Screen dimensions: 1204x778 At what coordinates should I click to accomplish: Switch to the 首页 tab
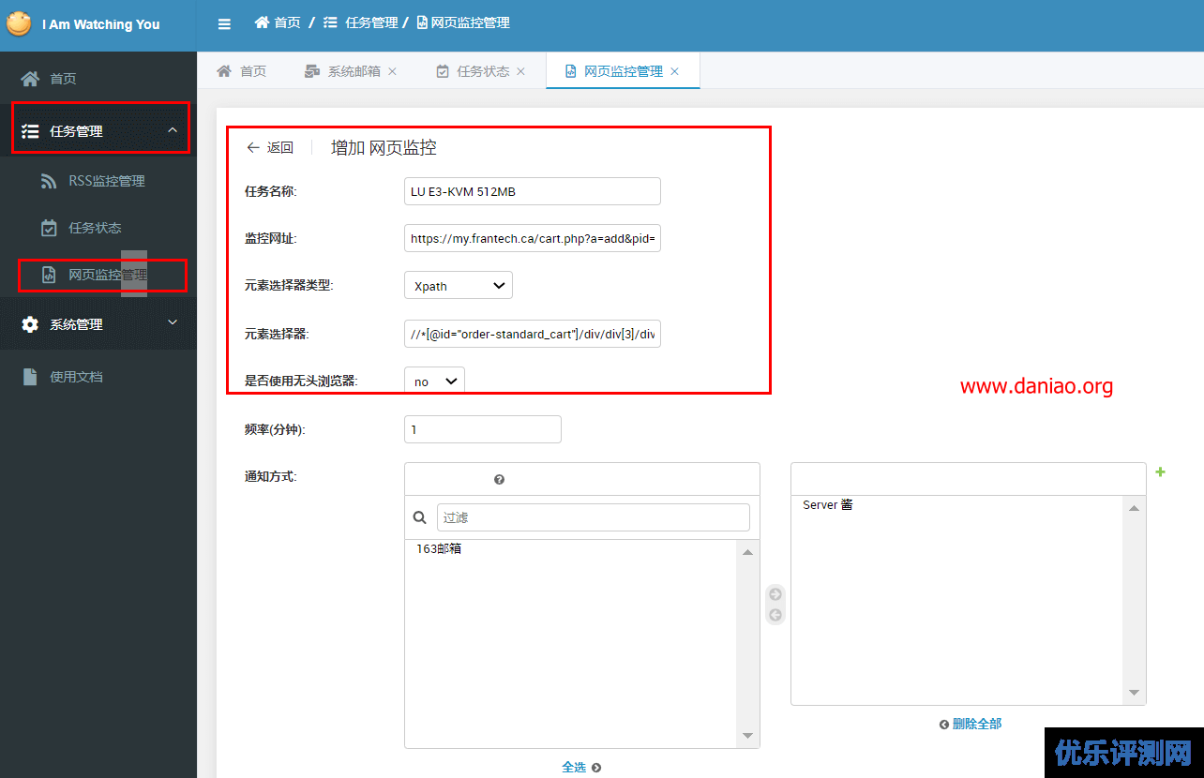point(242,71)
